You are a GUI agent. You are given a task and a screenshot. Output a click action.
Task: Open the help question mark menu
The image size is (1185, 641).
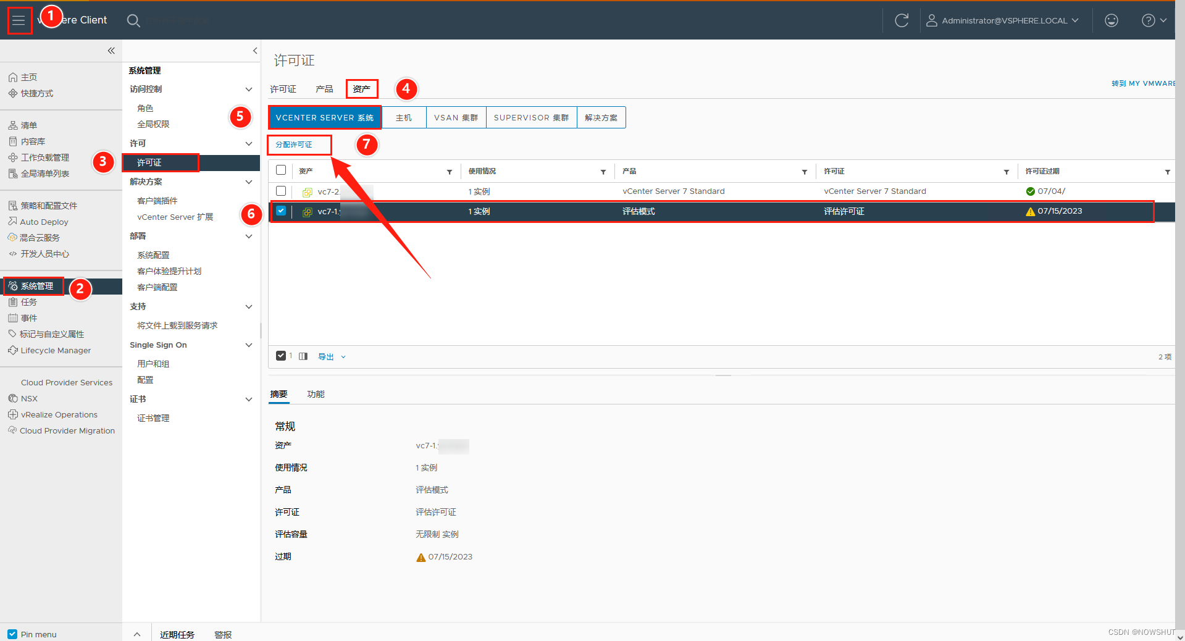tap(1153, 20)
